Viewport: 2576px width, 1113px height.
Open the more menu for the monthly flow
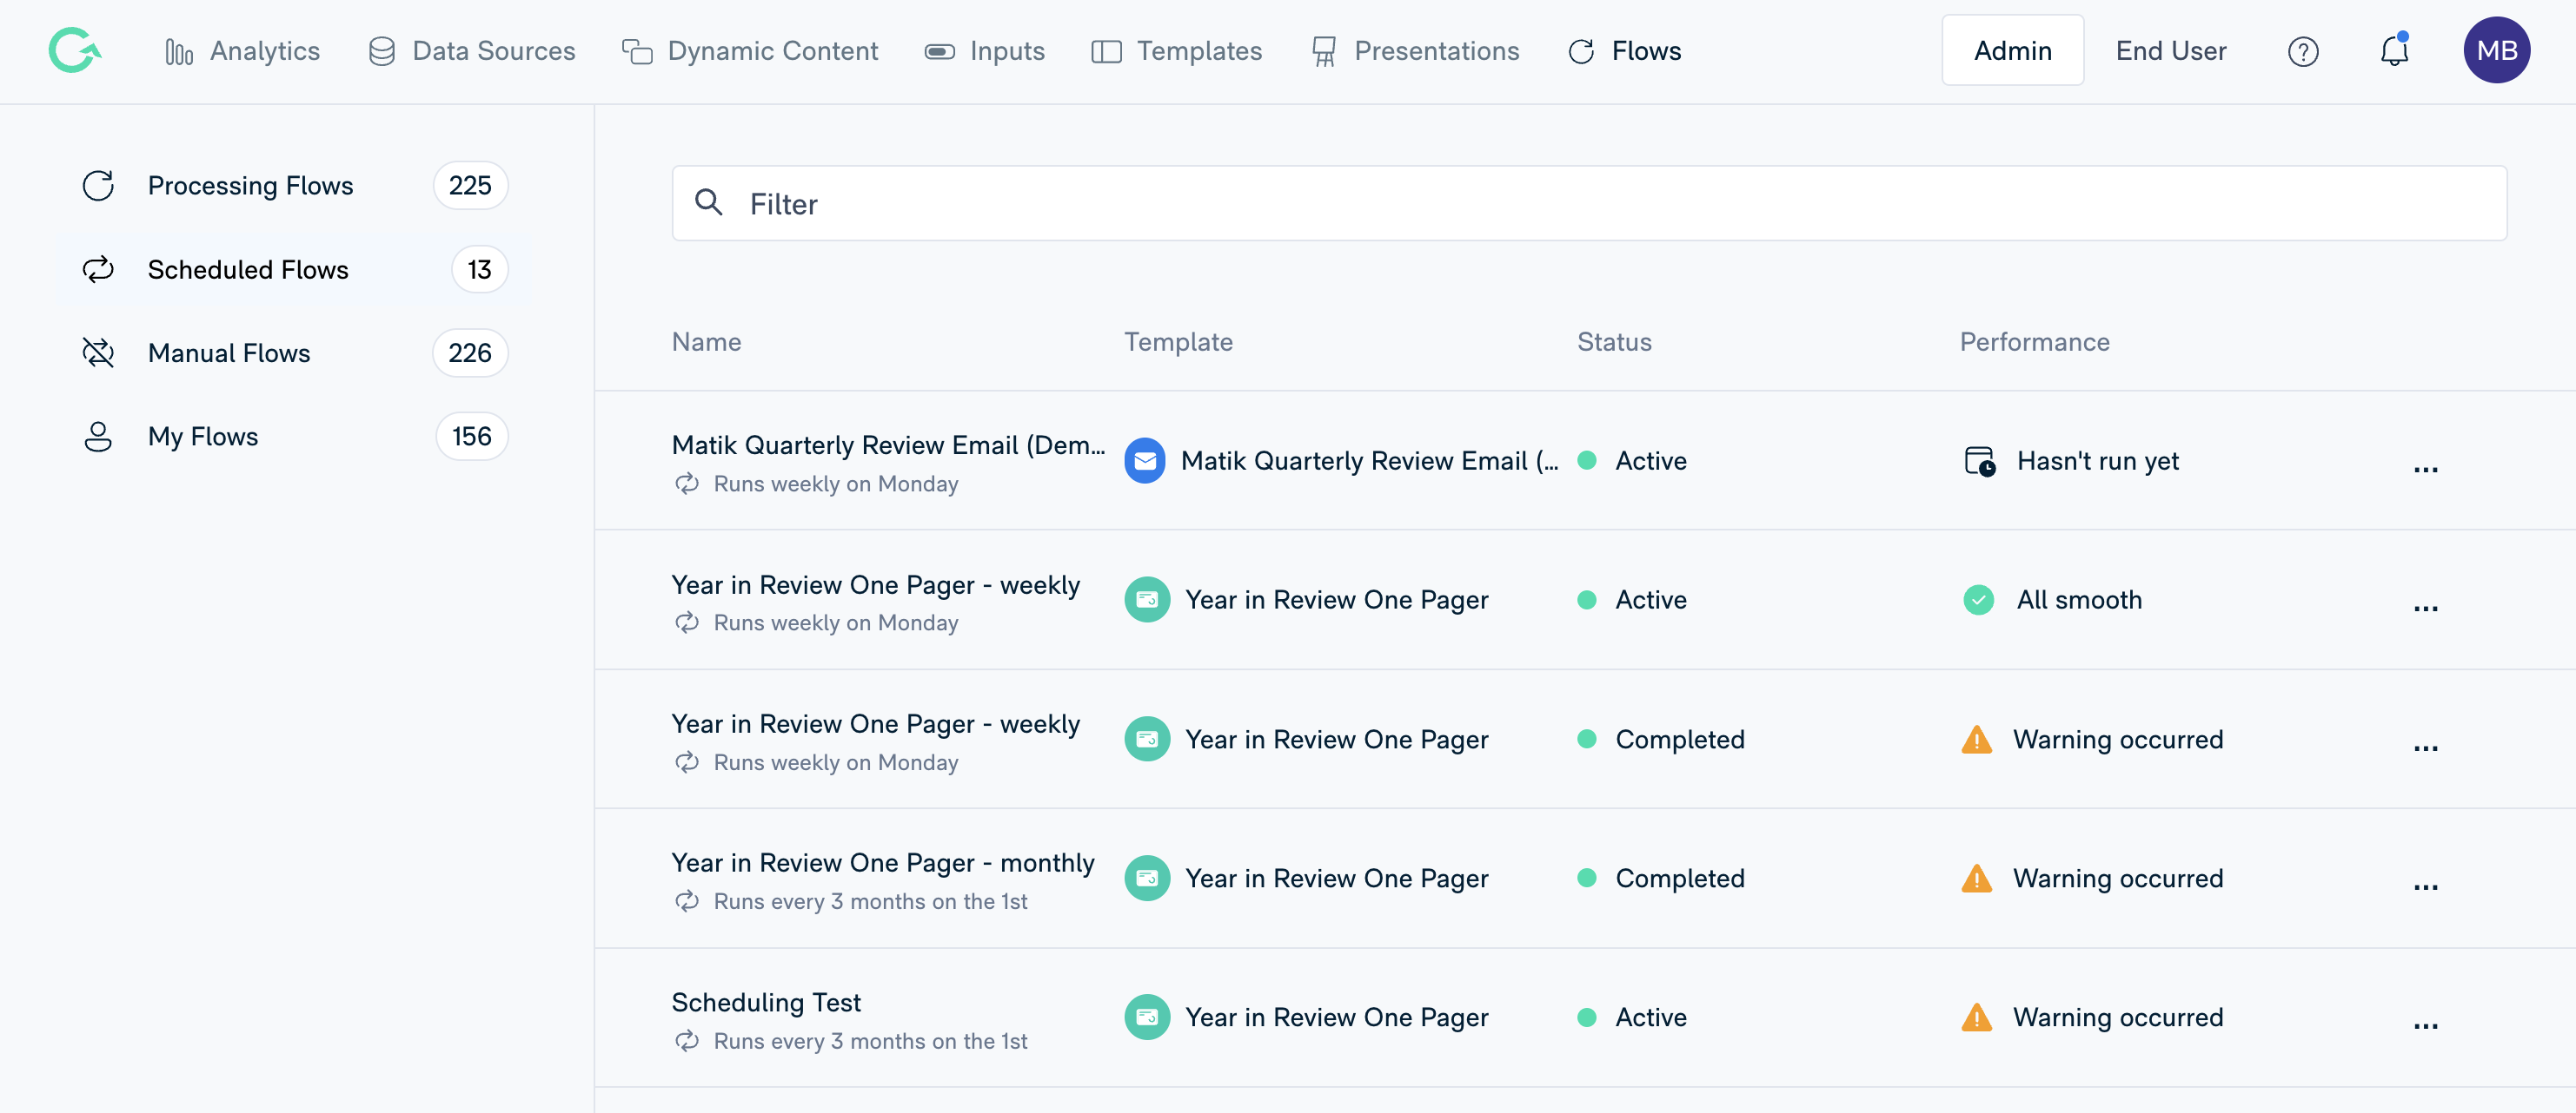pos(2425,886)
